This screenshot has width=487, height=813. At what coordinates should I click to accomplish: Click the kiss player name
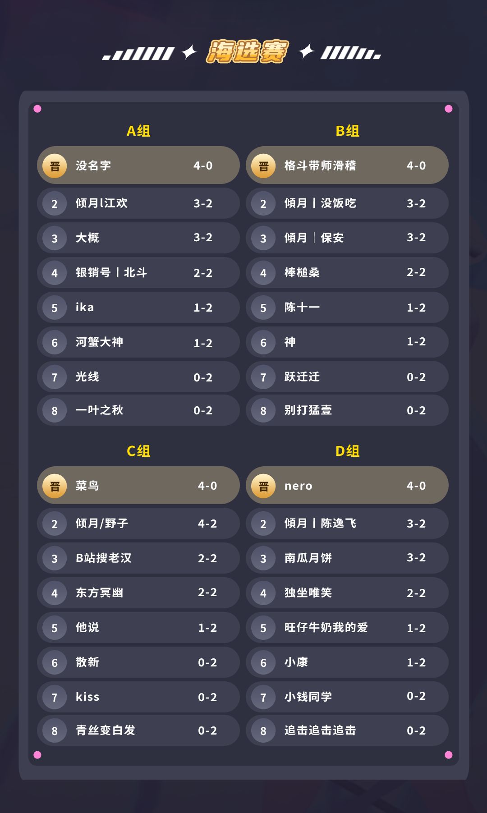87,697
